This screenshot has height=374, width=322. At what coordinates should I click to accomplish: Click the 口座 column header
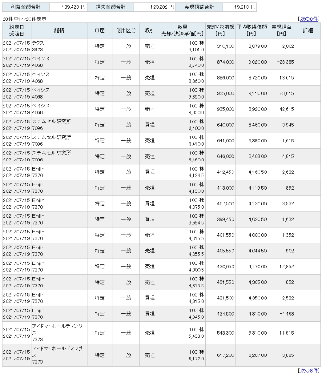click(x=100, y=31)
